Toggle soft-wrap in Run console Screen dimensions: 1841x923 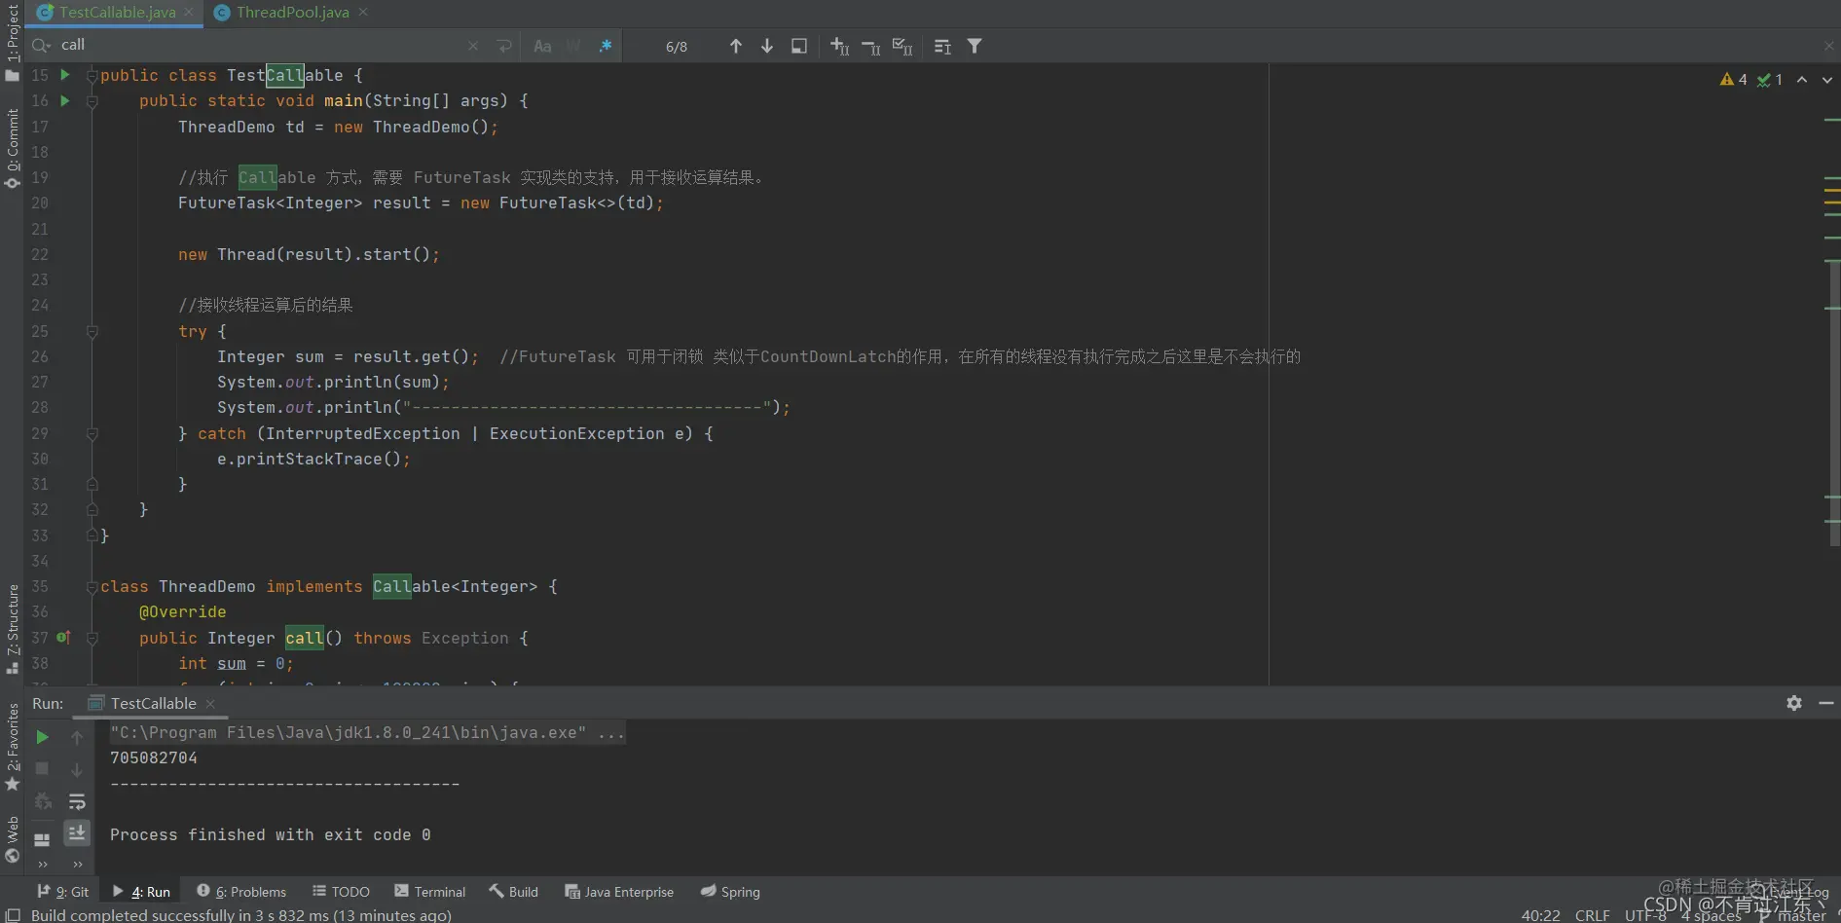pyautogui.click(x=77, y=801)
